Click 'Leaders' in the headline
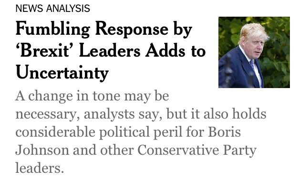299x179 pixels. pyautogui.click(x=110, y=50)
